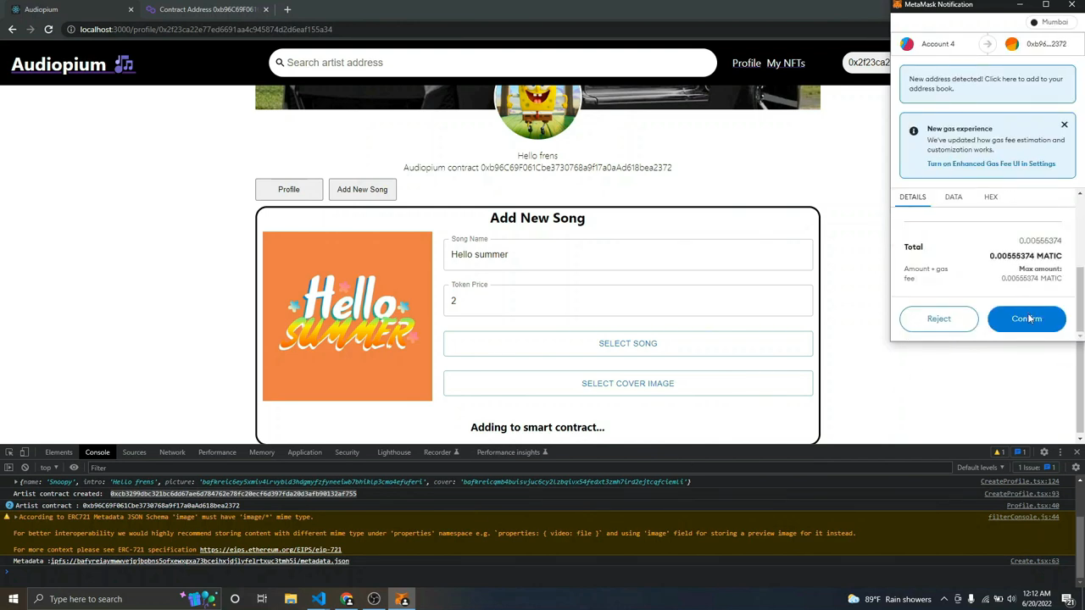This screenshot has height=610, width=1085.
Task: Open the CreateProfile.tsx:124 source link
Action: (x=1020, y=482)
